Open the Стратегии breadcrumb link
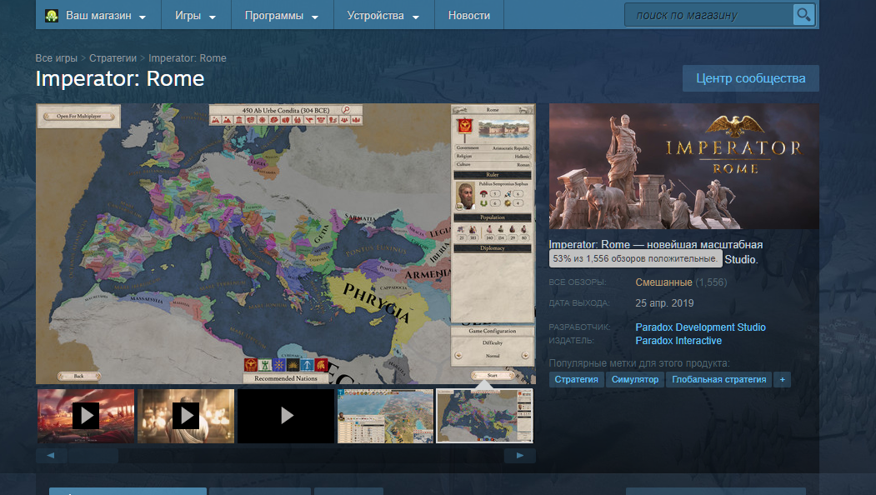The width and height of the screenshot is (876, 495). pos(113,58)
